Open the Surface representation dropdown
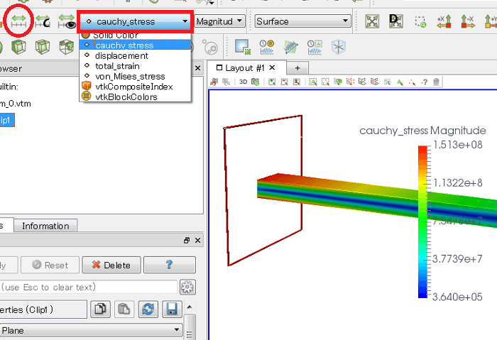The image size is (497, 340). 303,21
